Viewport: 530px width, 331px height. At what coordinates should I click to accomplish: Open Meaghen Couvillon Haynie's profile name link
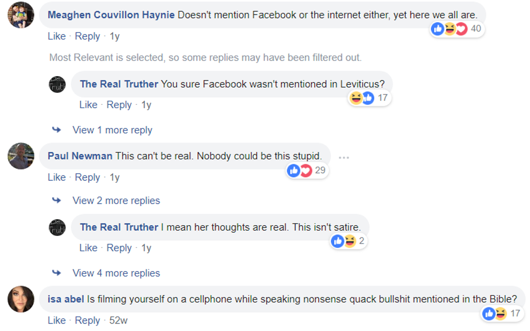[x=111, y=15]
